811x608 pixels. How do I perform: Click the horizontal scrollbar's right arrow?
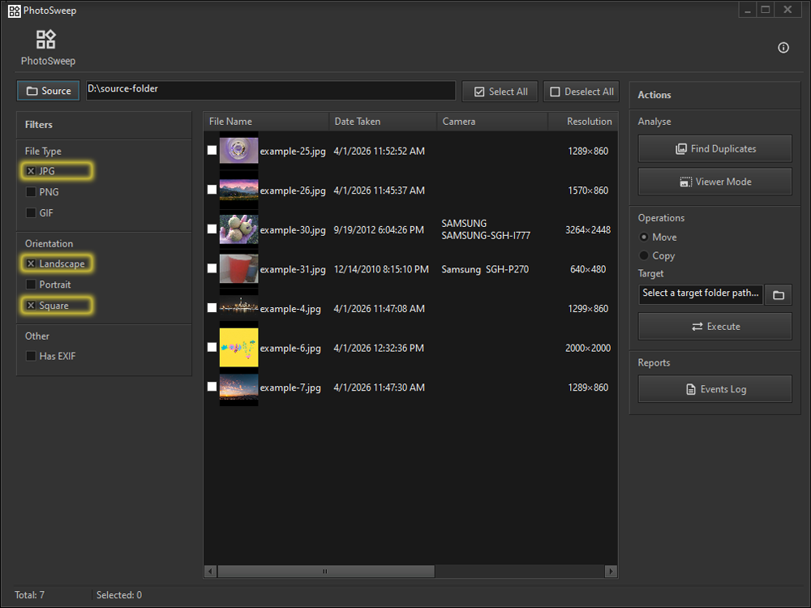611,571
